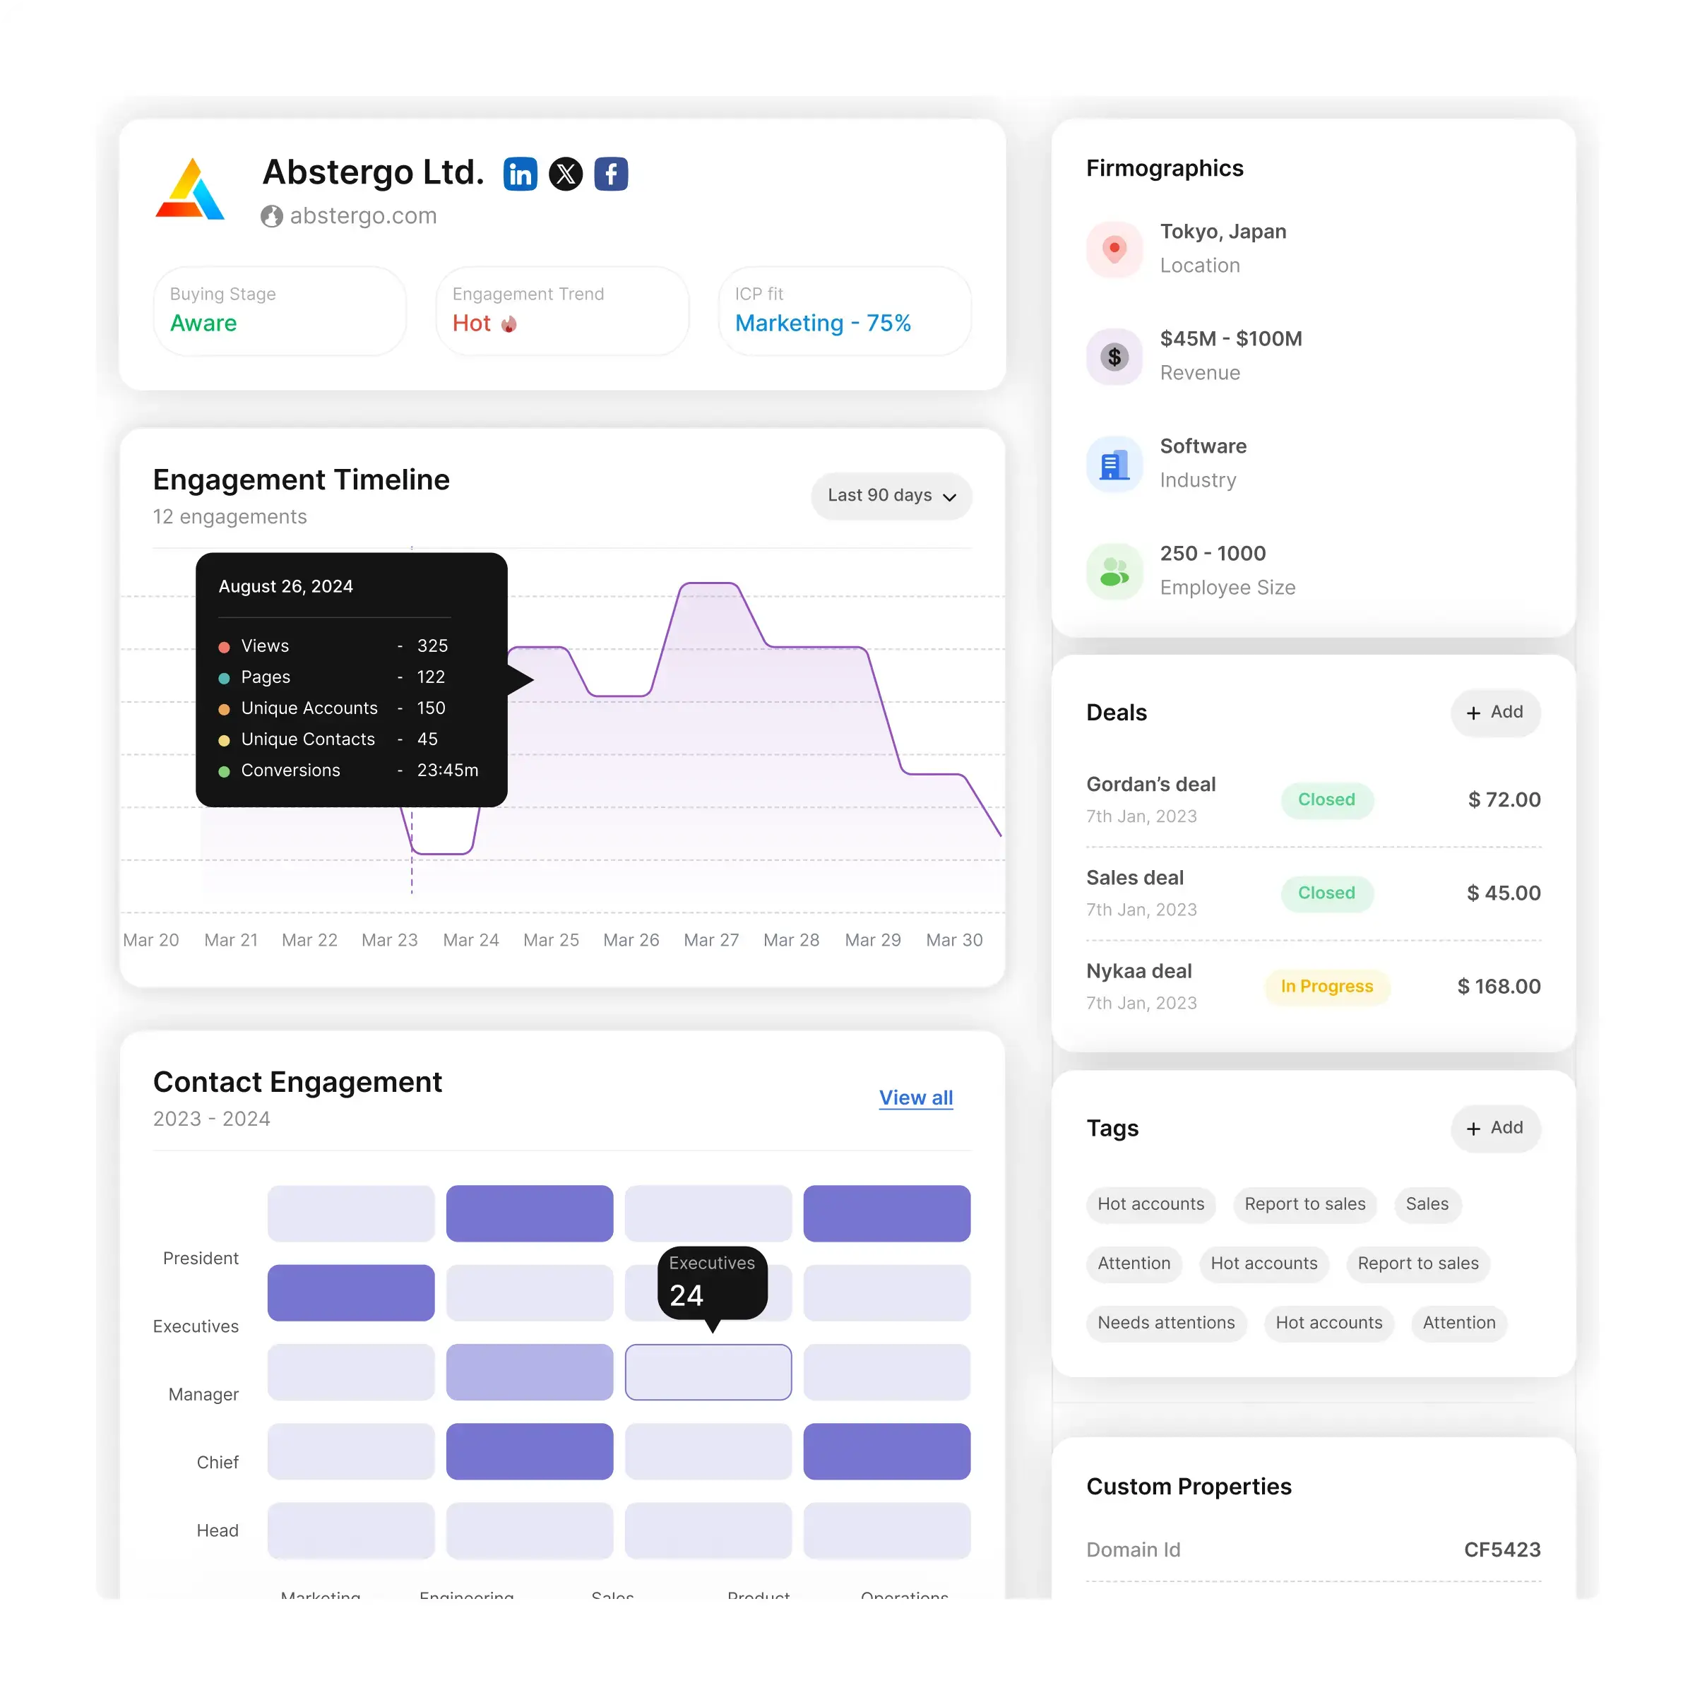Open the LinkedIn profile icon
The height and width of the screenshot is (1695, 1695).
(x=521, y=174)
